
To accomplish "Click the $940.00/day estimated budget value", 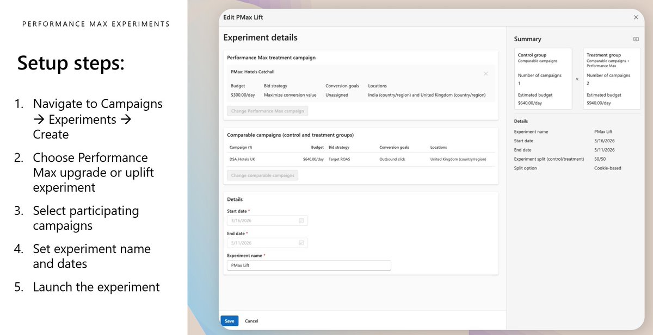I will [x=599, y=103].
